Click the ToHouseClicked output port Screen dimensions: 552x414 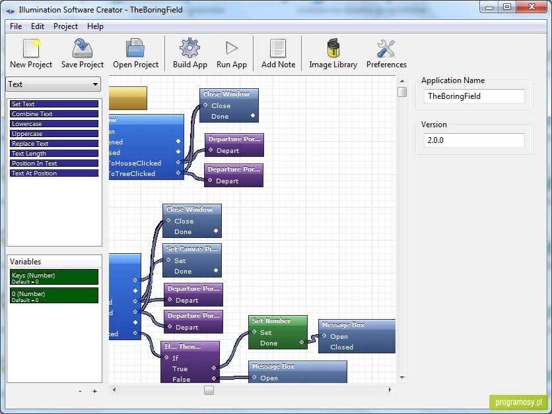tap(178, 162)
